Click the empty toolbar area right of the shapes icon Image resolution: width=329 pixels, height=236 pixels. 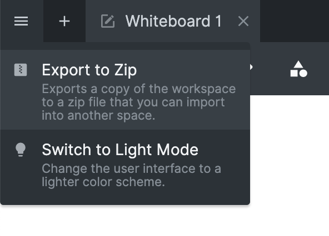(319, 69)
